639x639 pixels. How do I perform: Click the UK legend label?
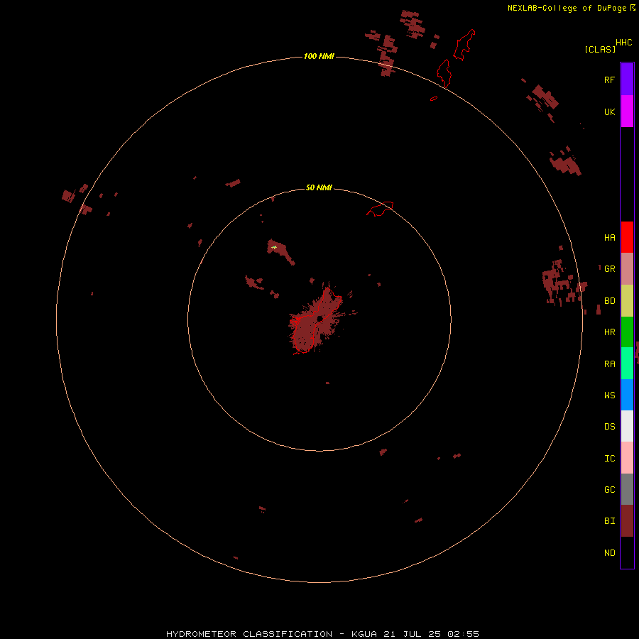tap(609, 111)
